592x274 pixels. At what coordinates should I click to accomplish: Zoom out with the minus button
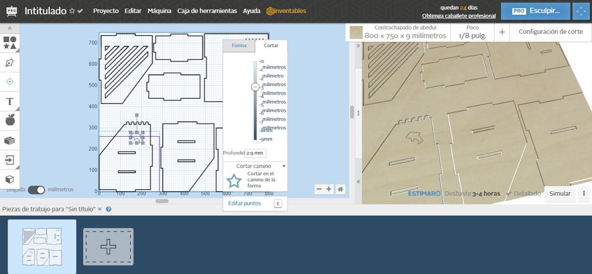click(x=319, y=189)
